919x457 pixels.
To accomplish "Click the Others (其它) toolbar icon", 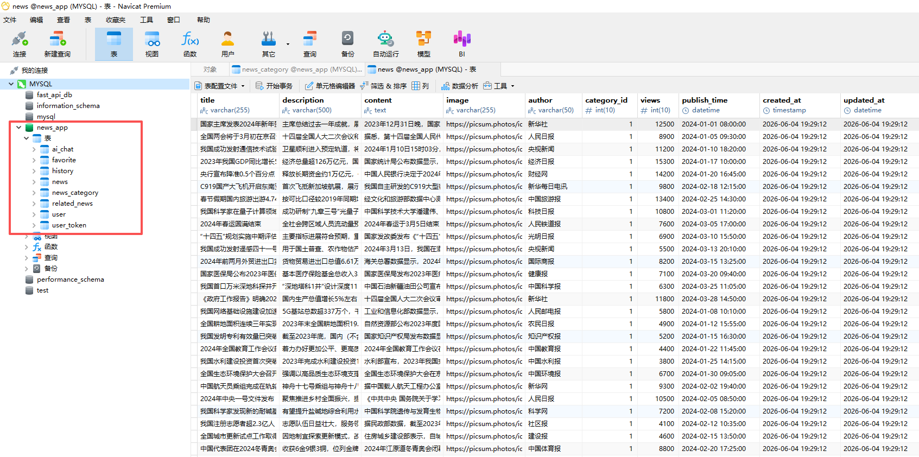I will pyautogui.click(x=268, y=44).
